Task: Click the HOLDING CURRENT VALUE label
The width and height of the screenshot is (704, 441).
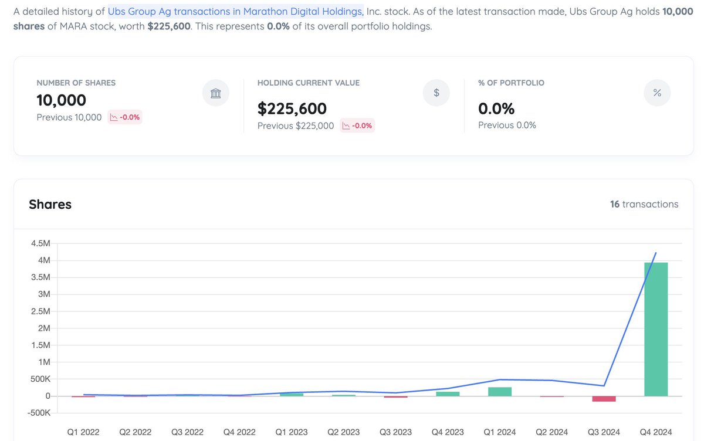Action: click(x=309, y=83)
